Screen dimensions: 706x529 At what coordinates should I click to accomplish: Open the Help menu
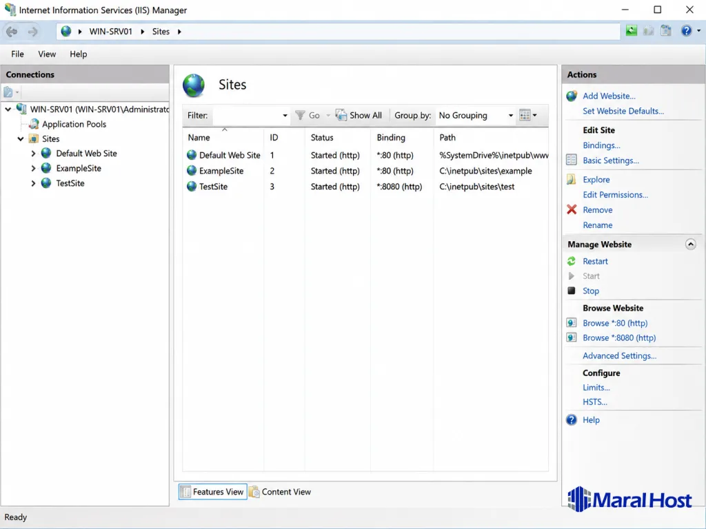click(x=79, y=54)
